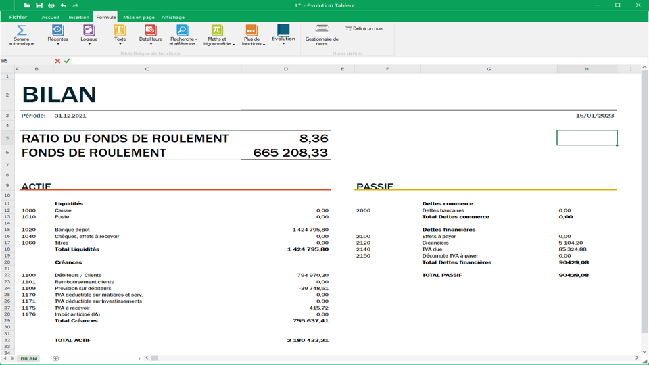Click horizontal scrollbar left arrow
This screenshot has width=649, height=365.
pos(147,358)
